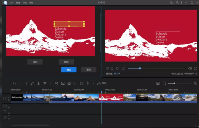Toggle lock on the video track
This screenshot has width=199, height=128.
9,100
